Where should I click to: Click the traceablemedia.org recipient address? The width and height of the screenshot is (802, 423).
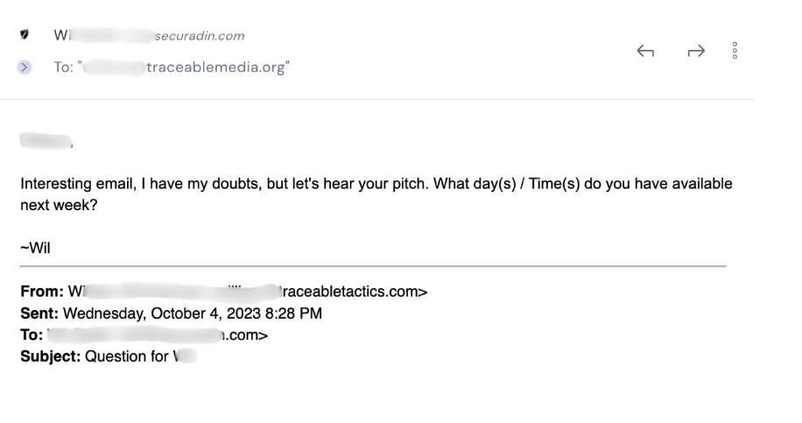[218, 67]
